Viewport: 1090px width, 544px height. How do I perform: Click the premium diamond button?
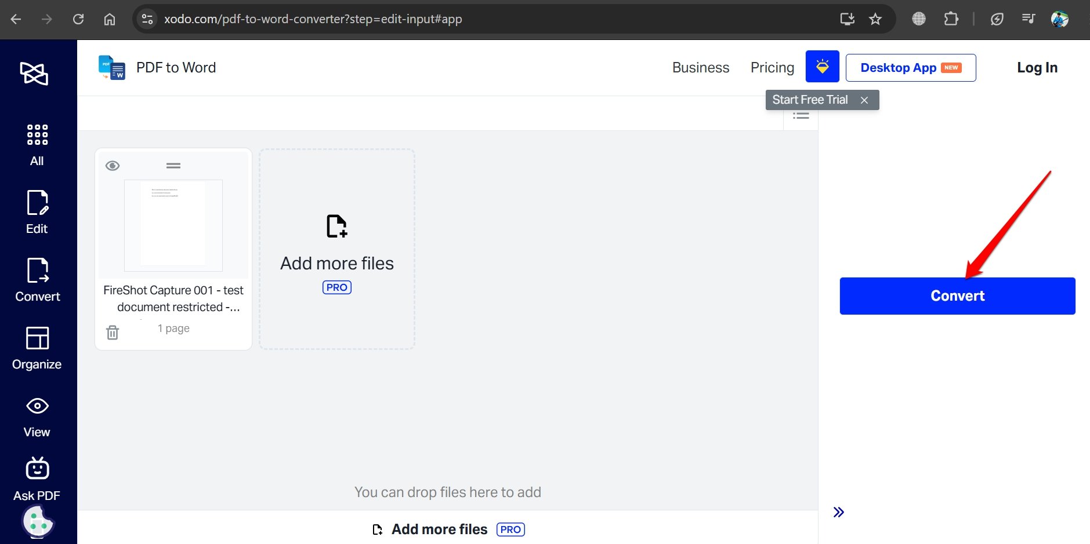click(823, 66)
